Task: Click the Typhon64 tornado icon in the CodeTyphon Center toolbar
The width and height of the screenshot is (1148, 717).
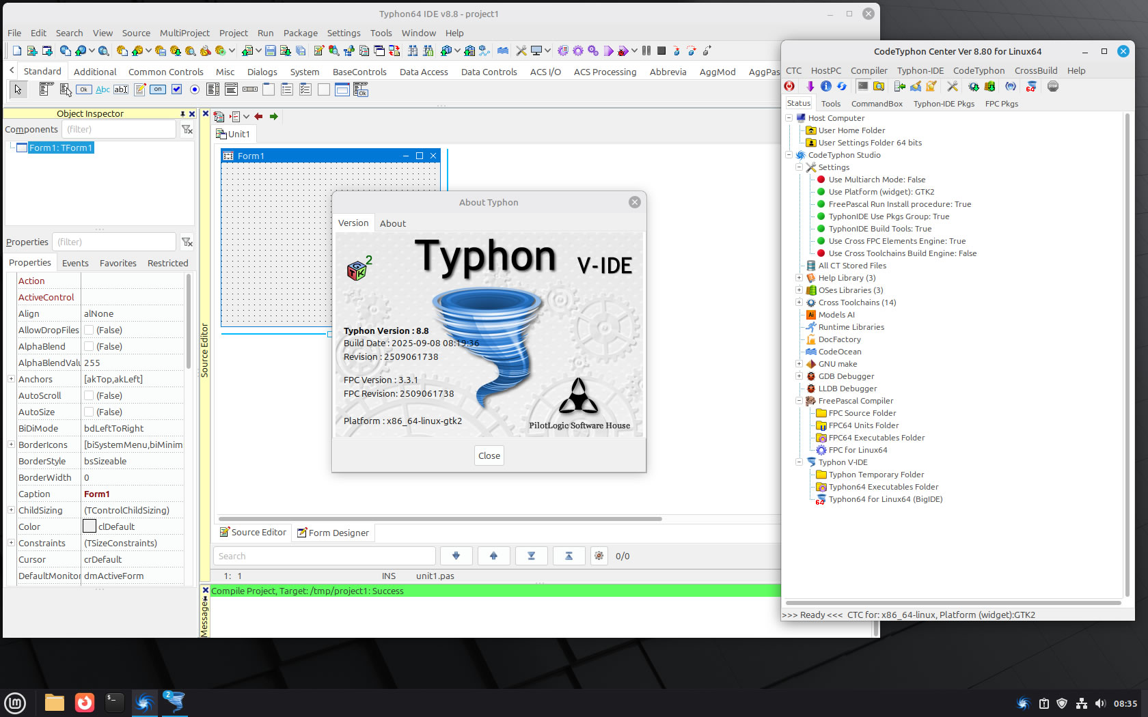Action: pos(1030,86)
